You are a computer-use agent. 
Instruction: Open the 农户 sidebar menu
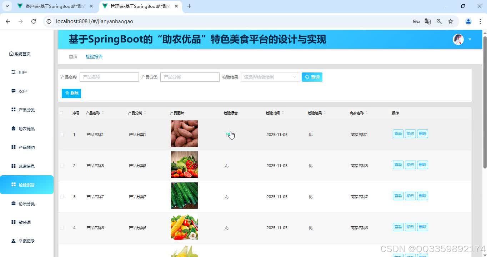[x=22, y=91]
